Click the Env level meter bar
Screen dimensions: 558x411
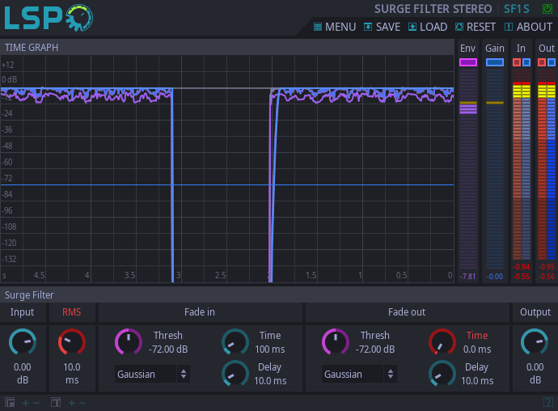click(x=468, y=169)
